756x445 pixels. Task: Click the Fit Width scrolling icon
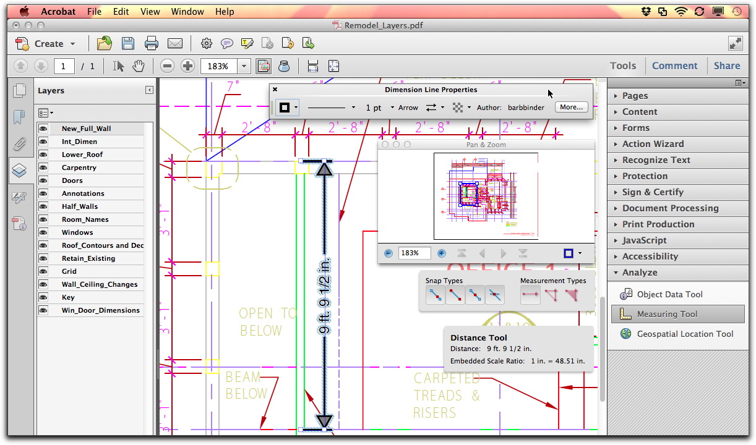(312, 66)
